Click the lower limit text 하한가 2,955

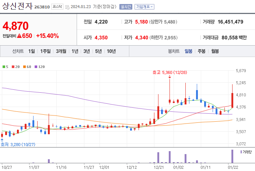pyautogui.click(x=163, y=38)
